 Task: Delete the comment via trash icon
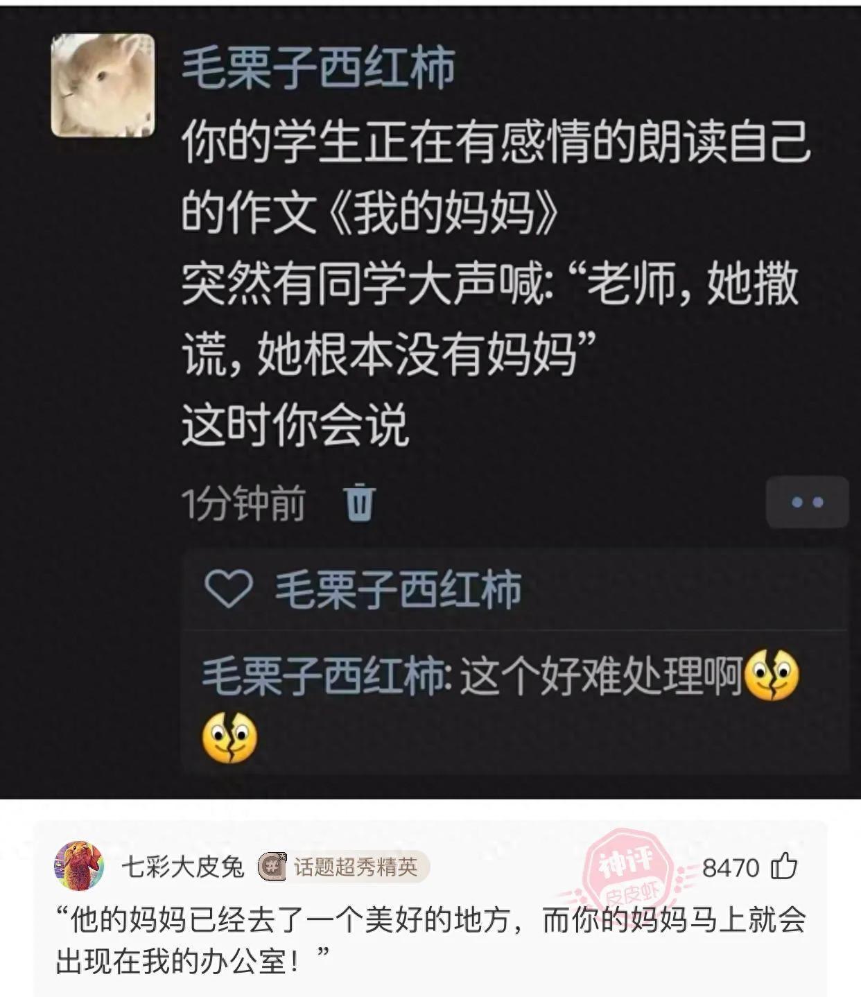(360, 502)
